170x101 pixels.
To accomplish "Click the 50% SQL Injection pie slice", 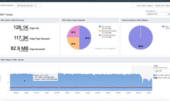I will point(85,38).
